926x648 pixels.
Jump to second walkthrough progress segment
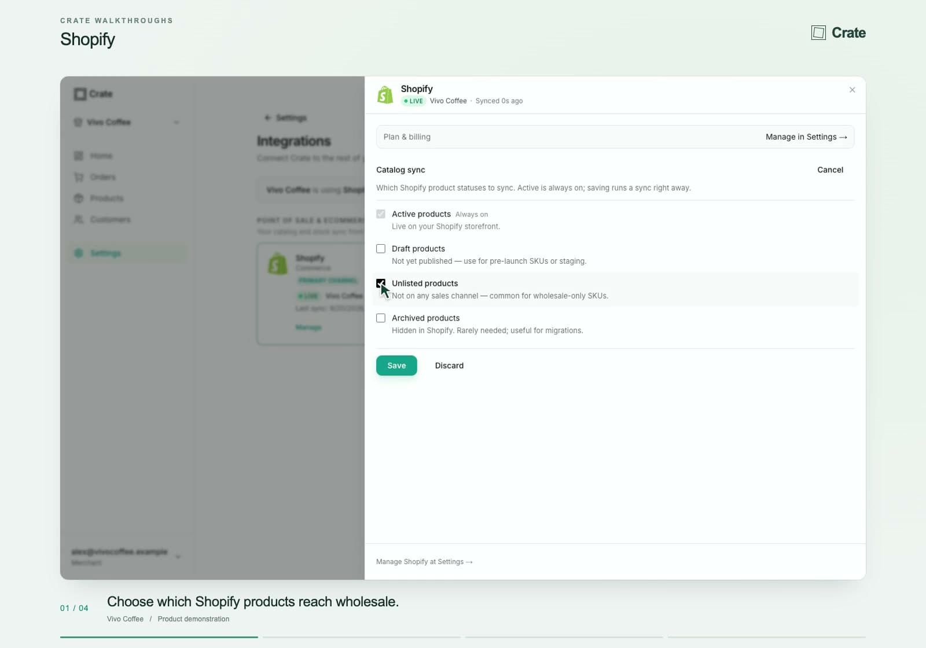[x=362, y=637]
